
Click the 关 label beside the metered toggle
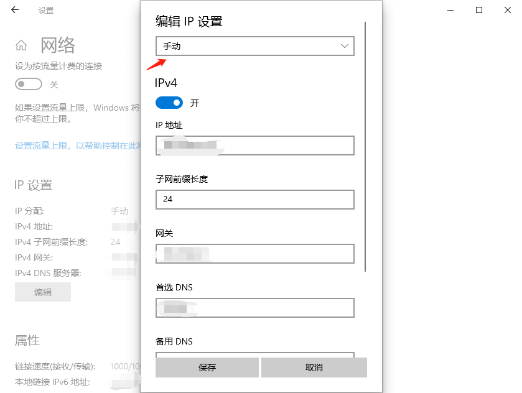point(54,84)
